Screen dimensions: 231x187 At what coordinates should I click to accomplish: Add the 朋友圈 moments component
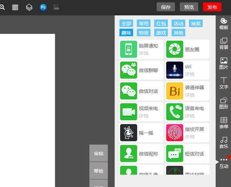[x=187, y=49]
